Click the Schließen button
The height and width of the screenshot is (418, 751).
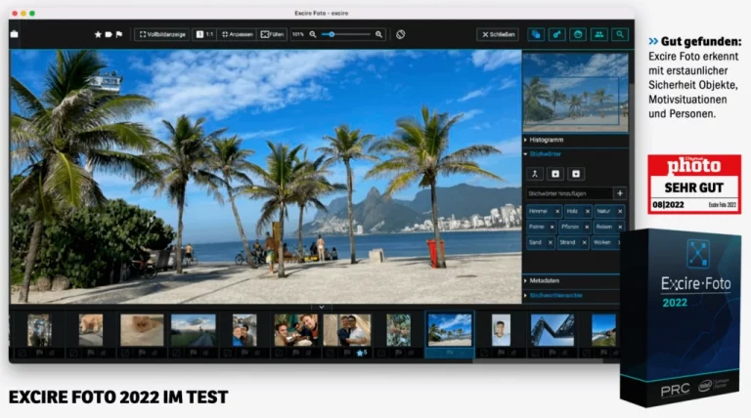(498, 34)
